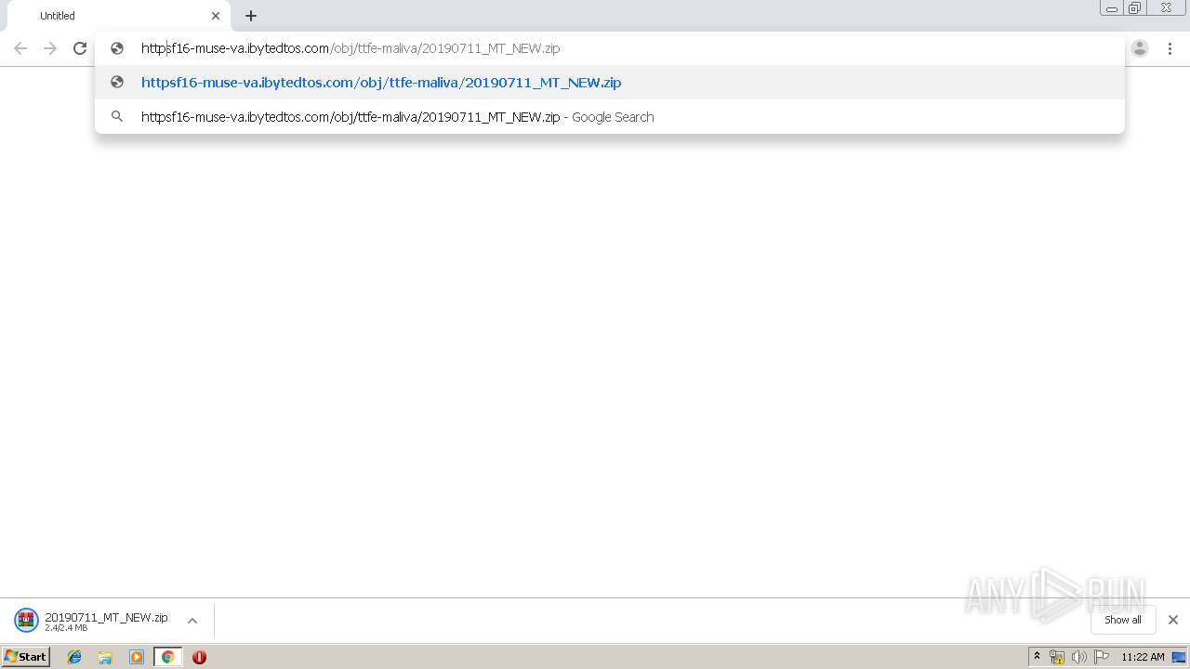Expand download item options chevron

192,621
